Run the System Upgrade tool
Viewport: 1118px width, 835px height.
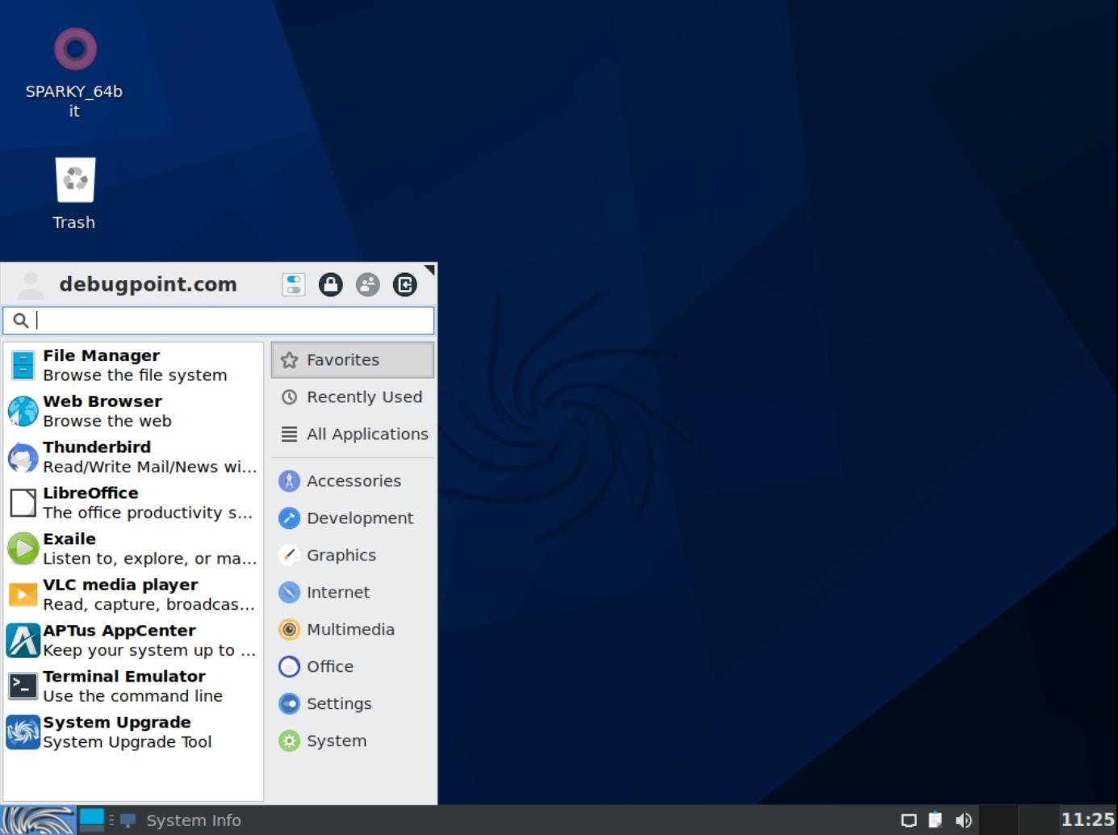pos(118,732)
